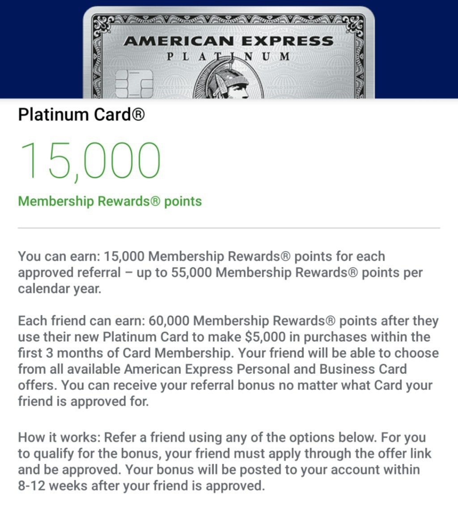Image resolution: width=458 pixels, height=505 pixels.
Task: Tap the chip on the Platinum card
Action: tap(134, 83)
